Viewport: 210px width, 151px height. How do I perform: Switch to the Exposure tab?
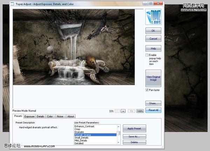pyautogui.click(x=29, y=116)
